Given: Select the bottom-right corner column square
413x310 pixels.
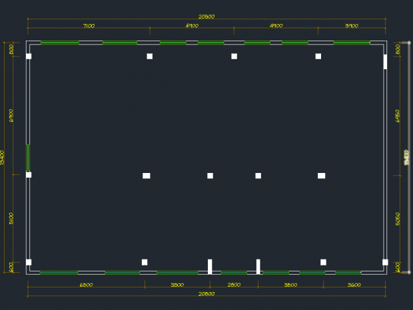Looking at the screenshot, I should [x=385, y=262].
